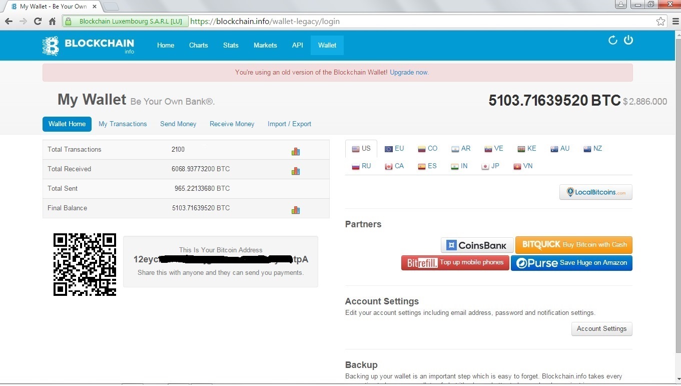Select RU flag country tab
Viewport: 681px width, 386px height.
point(361,166)
